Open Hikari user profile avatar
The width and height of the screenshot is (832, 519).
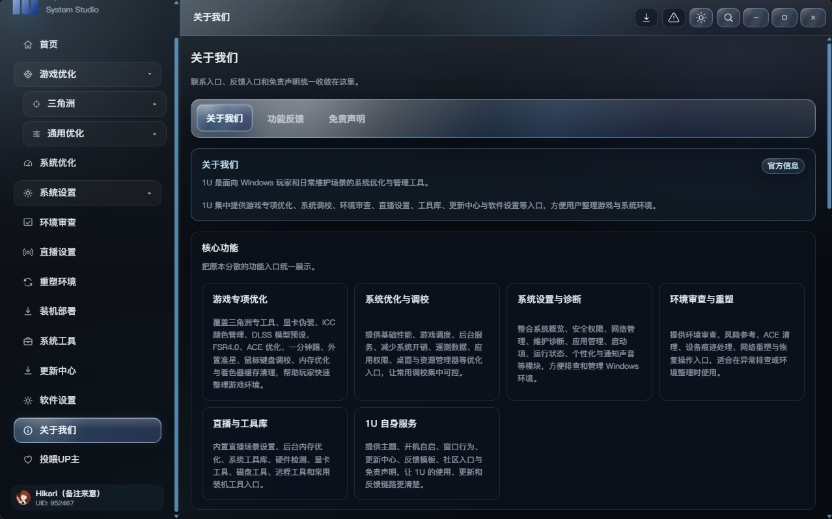[x=23, y=498]
